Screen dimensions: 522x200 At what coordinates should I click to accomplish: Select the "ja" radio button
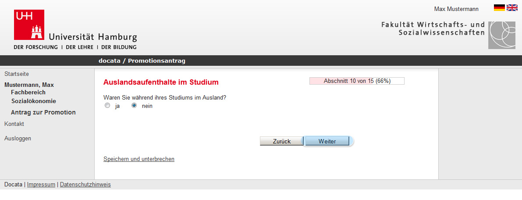pyautogui.click(x=107, y=106)
